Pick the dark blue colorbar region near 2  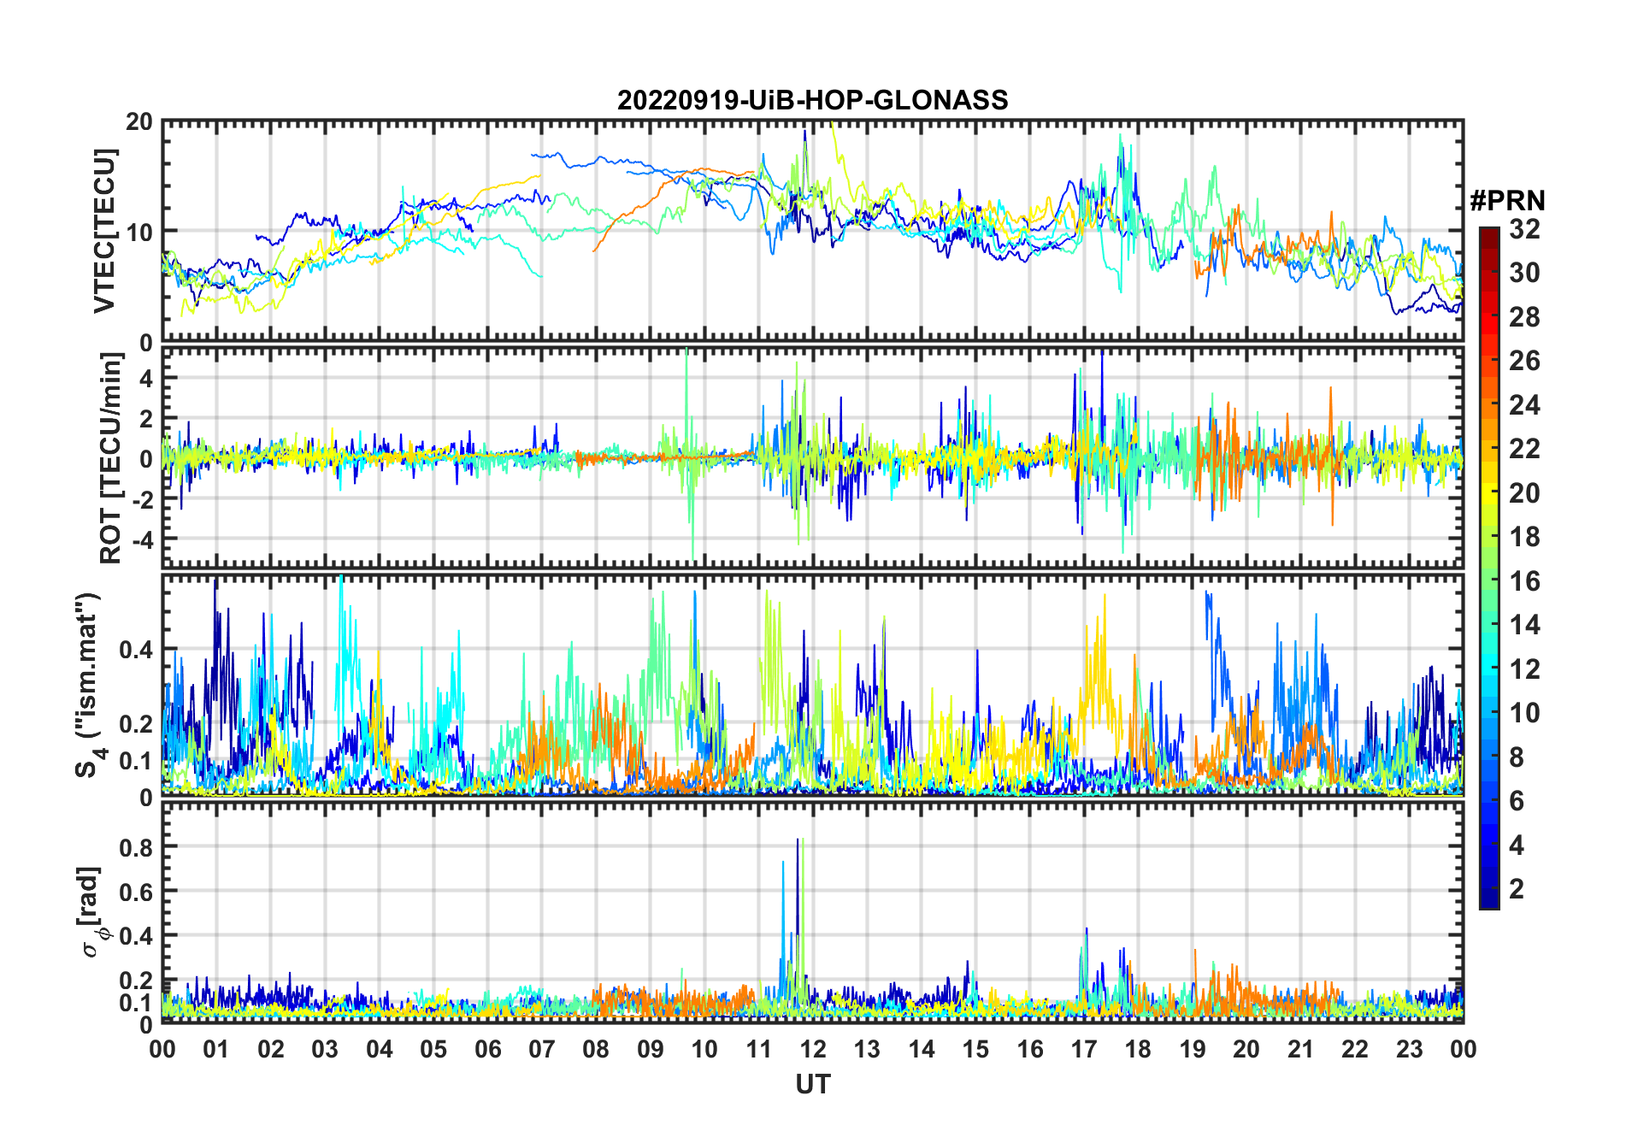click(x=1488, y=889)
